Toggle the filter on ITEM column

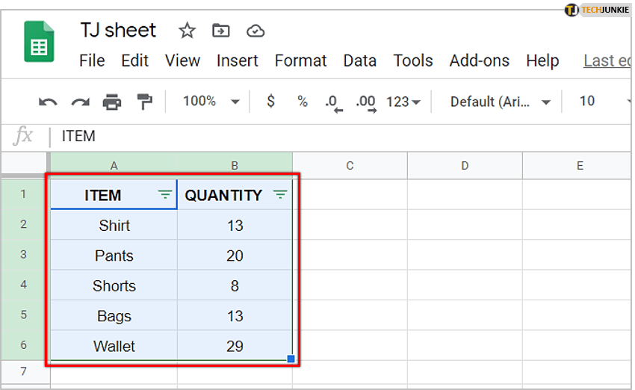tap(165, 195)
